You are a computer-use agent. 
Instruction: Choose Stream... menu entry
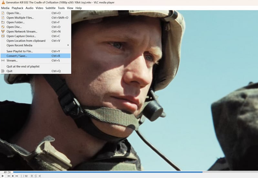tap(36, 61)
